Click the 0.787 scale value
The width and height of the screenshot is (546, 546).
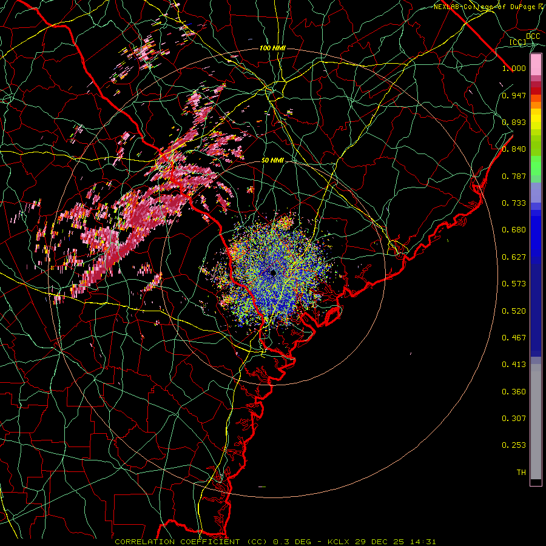(514, 176)
